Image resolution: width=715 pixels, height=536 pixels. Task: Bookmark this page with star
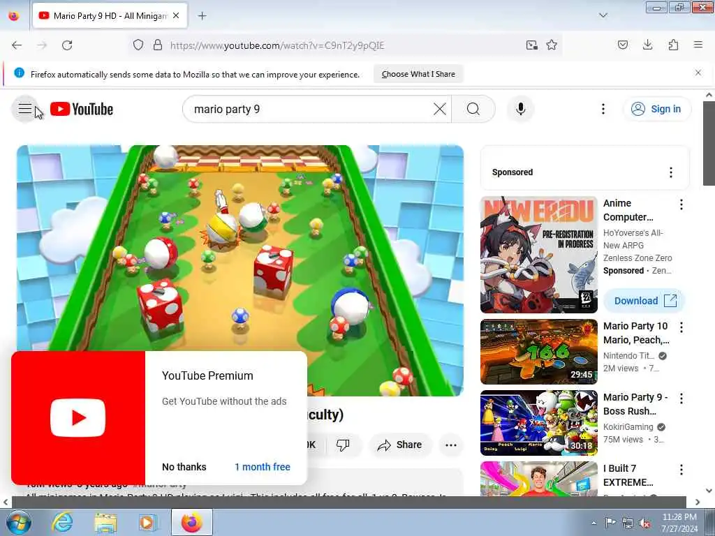click(552, 45)
